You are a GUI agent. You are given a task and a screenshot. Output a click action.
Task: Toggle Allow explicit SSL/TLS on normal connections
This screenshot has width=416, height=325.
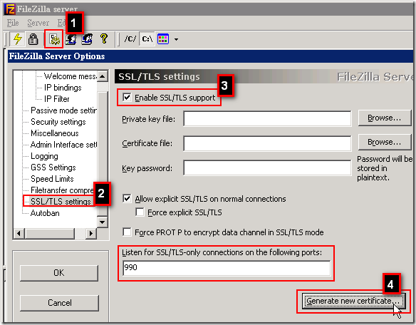tap(127, 199)
